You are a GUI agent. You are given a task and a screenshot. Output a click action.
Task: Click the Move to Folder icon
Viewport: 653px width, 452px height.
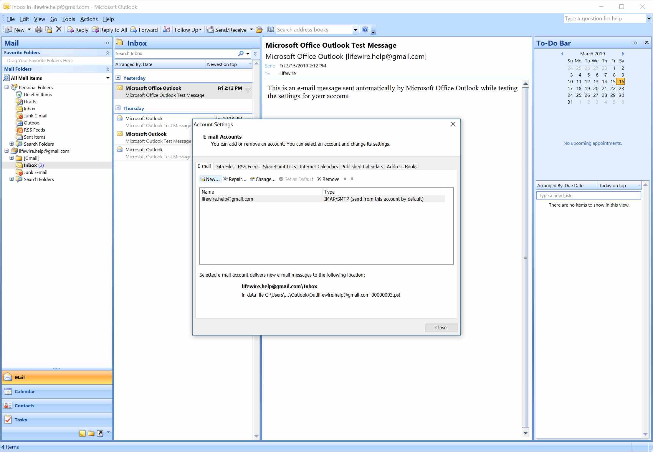(49, 29)
